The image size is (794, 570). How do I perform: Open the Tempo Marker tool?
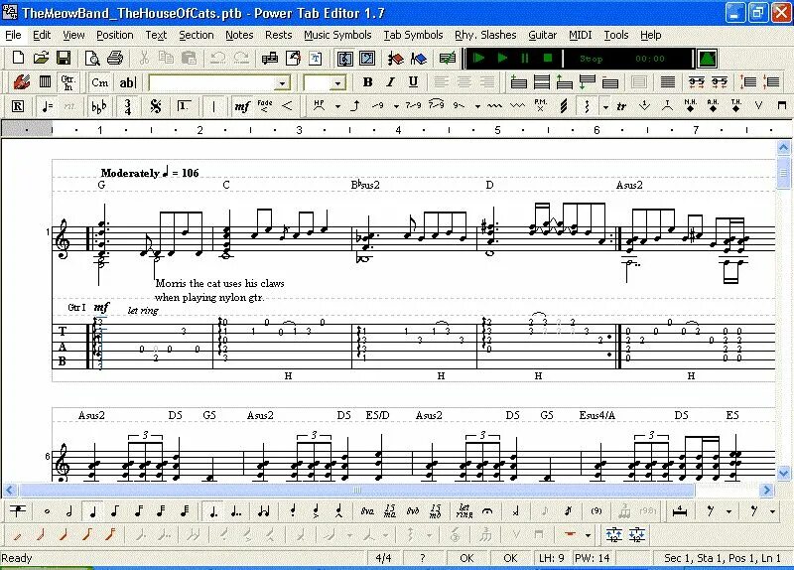click(x=47, y=106)
